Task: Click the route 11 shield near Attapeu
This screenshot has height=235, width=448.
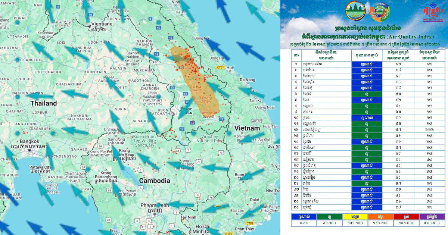Action: (x=221, y=119)
